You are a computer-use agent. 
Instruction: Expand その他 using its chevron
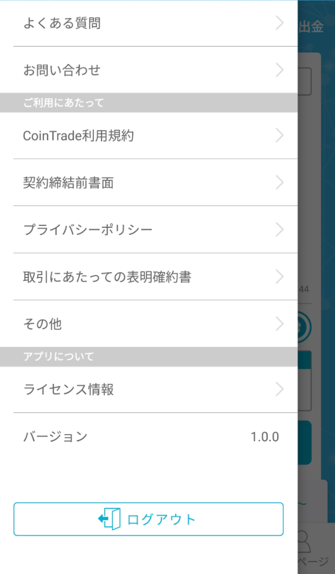279,324
